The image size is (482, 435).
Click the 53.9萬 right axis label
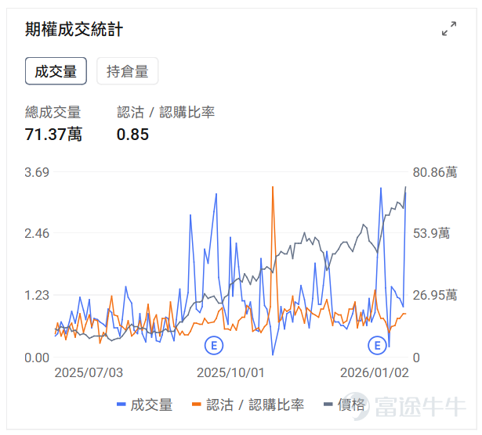pyautogui.click(x=431, y=233)
